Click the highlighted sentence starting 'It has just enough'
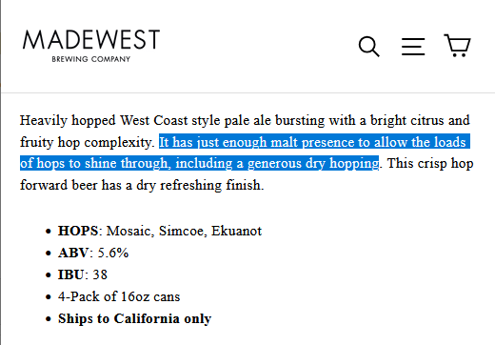Screen dimensions: 495x345 245,152
